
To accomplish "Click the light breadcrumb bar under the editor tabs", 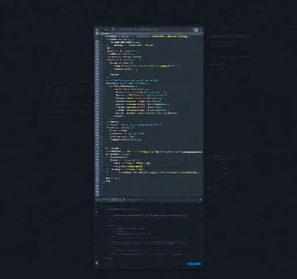I will click(x=149, y=33).
